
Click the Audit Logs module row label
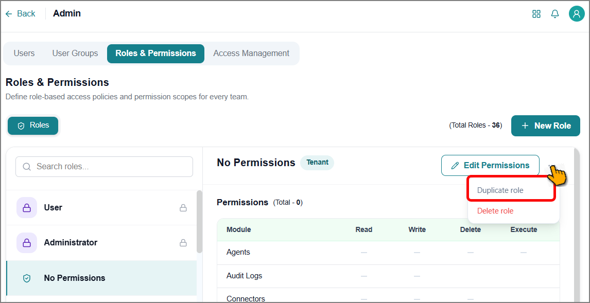click(x=244, y=276)
